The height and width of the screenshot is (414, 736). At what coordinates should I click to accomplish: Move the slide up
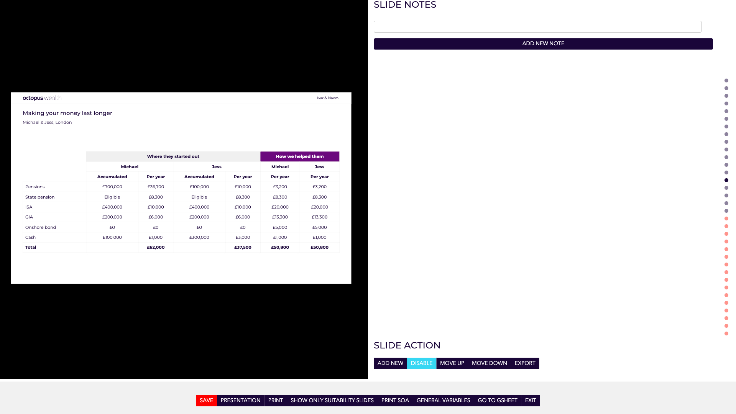(452, 363)
